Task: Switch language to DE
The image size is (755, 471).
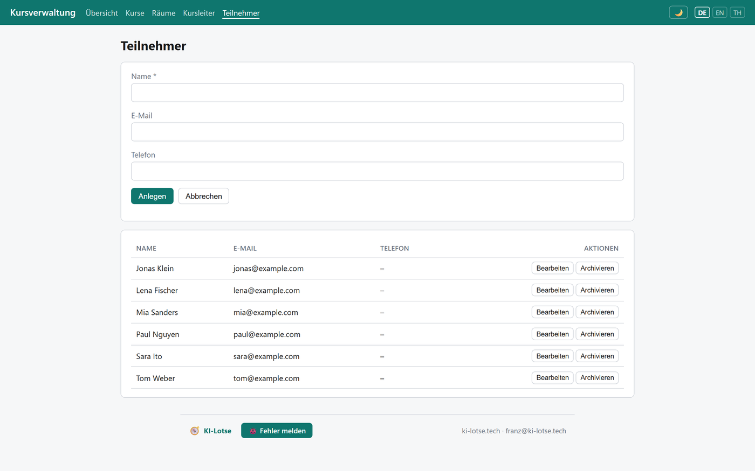Action: pyautogui.click(x=702, y=12)
